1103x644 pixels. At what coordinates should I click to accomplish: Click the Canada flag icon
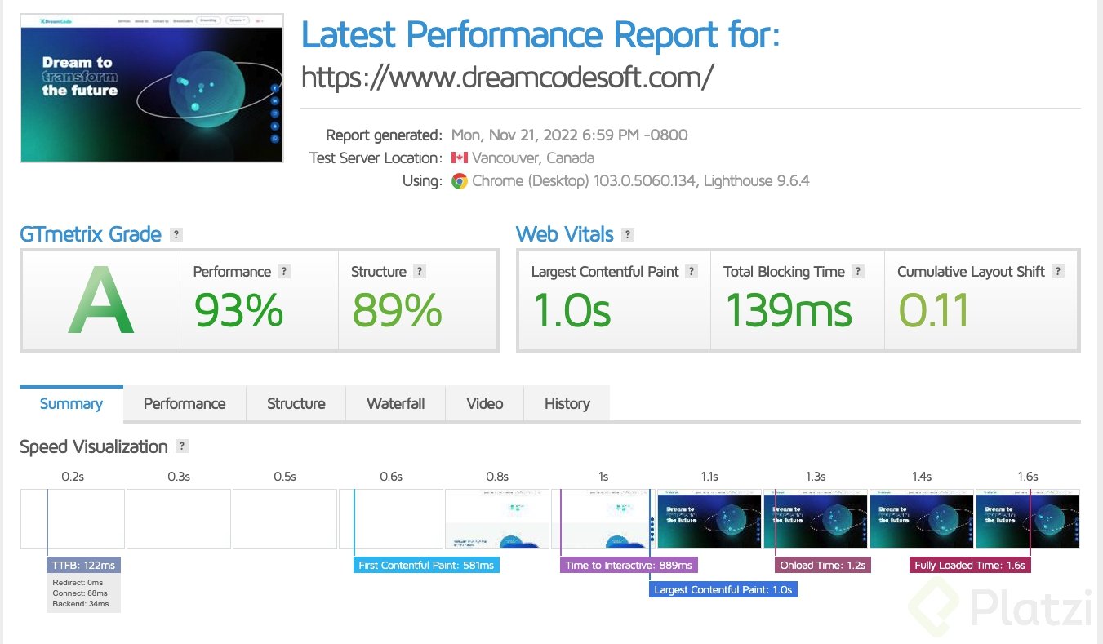pos(460,158)
